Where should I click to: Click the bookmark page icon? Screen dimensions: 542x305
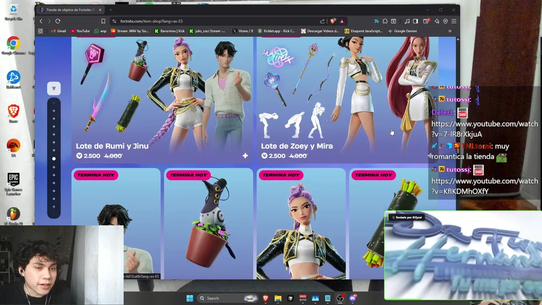(103, 21)
